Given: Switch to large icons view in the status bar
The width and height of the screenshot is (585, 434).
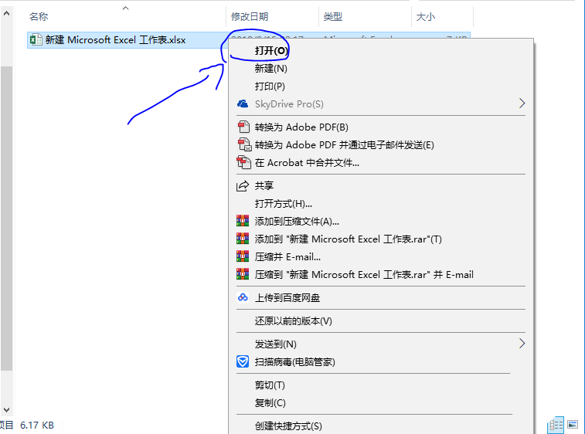Looking at the screenshot, I should point(573,424).
